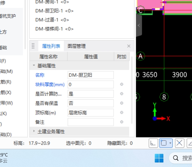Viewport: 192px width, 167px height.
Task: Click the Windows Start logo
Action: [159, 158]
